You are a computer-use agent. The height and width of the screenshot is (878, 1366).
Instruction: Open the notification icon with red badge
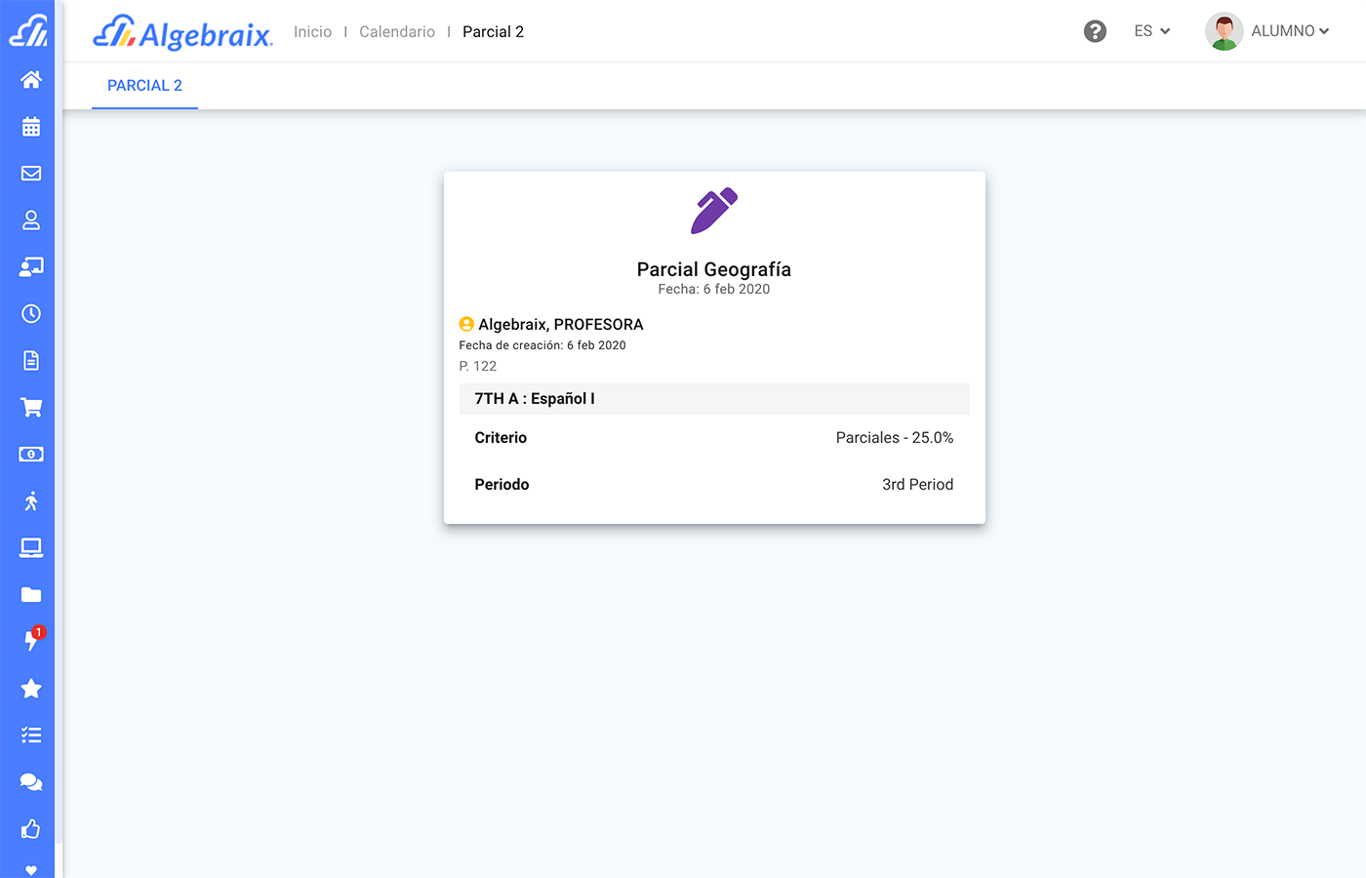click(31, 640)
